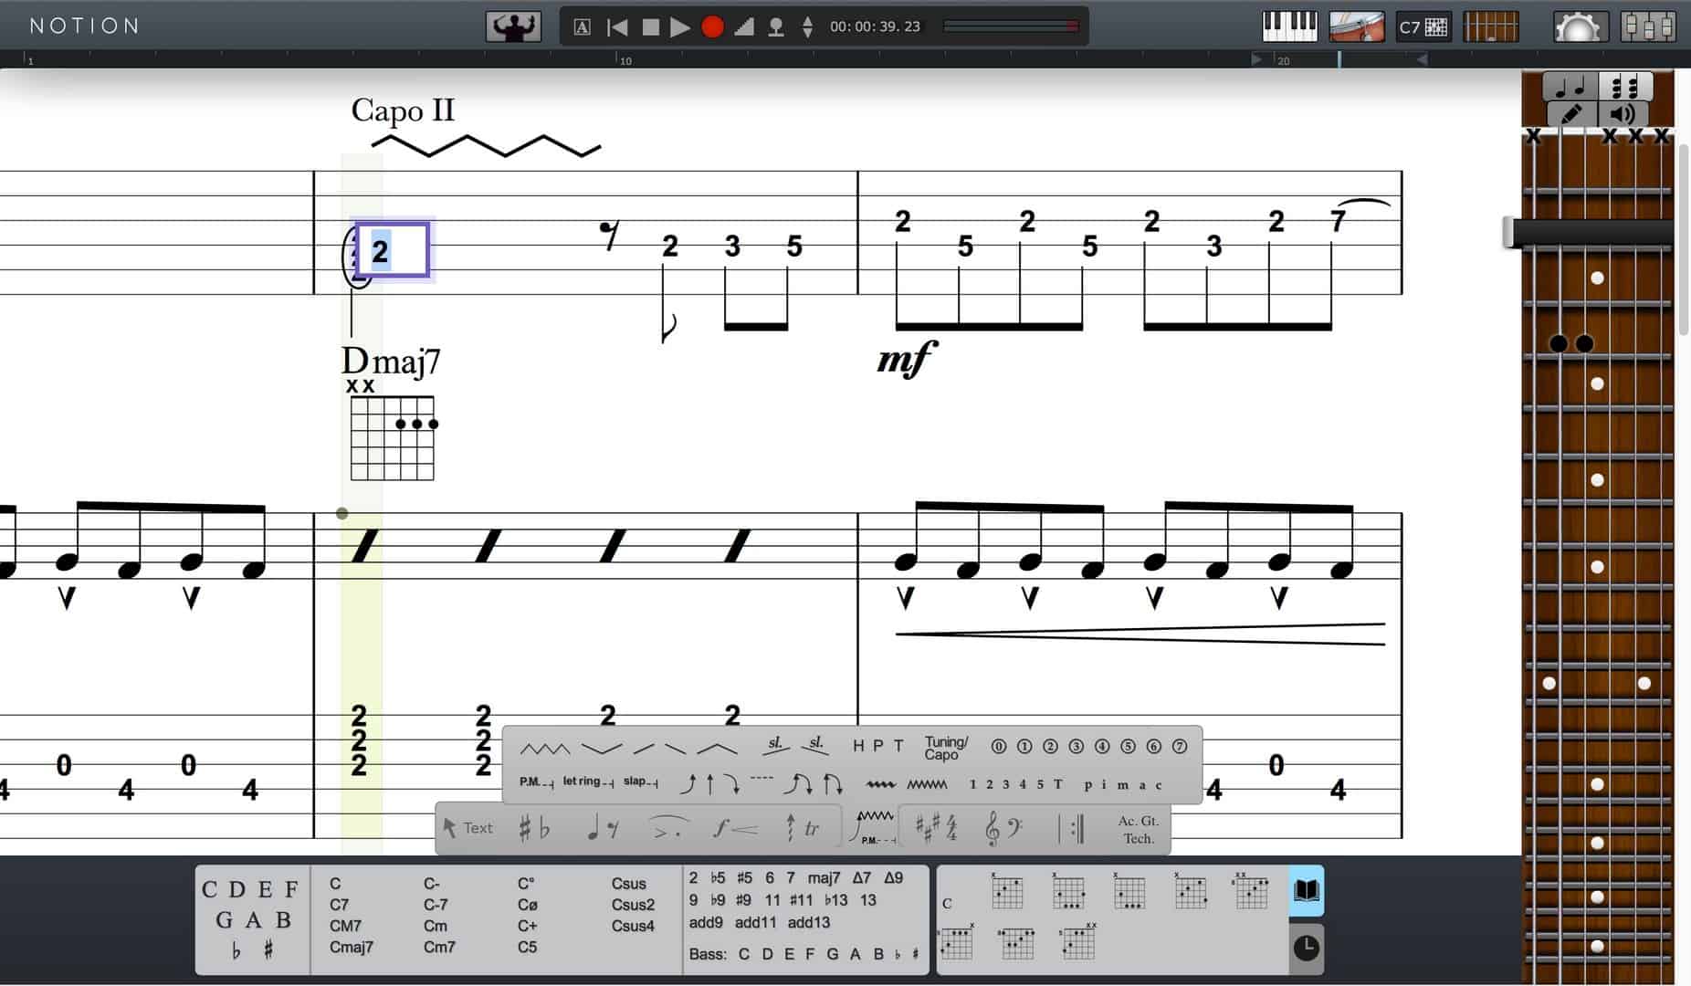Switch to the recent chords clock tab
The image size is (1691, 986).
click(1306, 948)
